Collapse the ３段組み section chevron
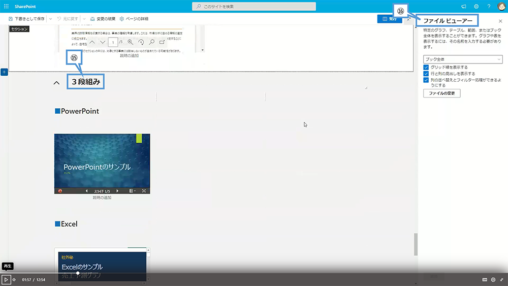 pos(56,83)
